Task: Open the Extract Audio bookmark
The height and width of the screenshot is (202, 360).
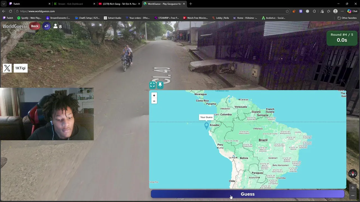Action: pyautogui.click(x=112, y=18)
